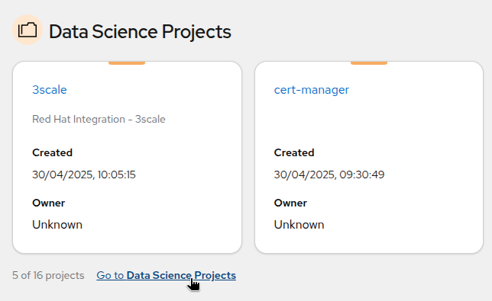
Task: Click the orange accent bar on the 3scale card
Action: 127,63
